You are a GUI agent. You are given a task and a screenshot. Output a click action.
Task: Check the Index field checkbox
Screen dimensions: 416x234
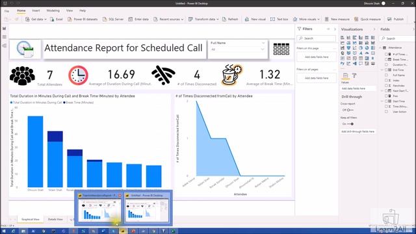(x=386, y=80)
